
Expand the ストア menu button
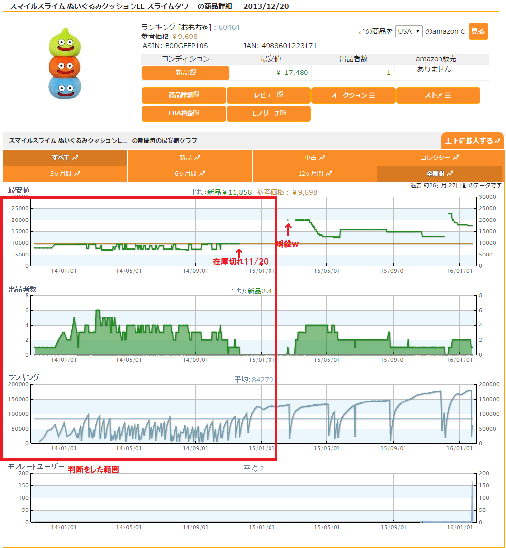pyautogui.click(x=438, y=95)
